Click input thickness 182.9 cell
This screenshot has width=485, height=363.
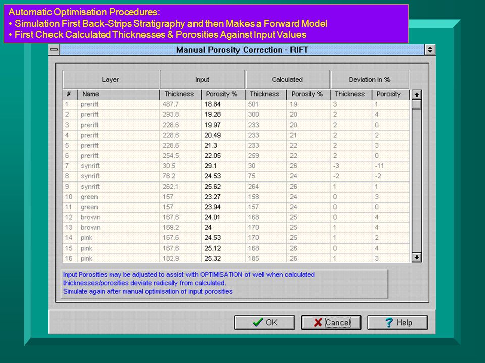pyautogui.click(x=181, y=258)
